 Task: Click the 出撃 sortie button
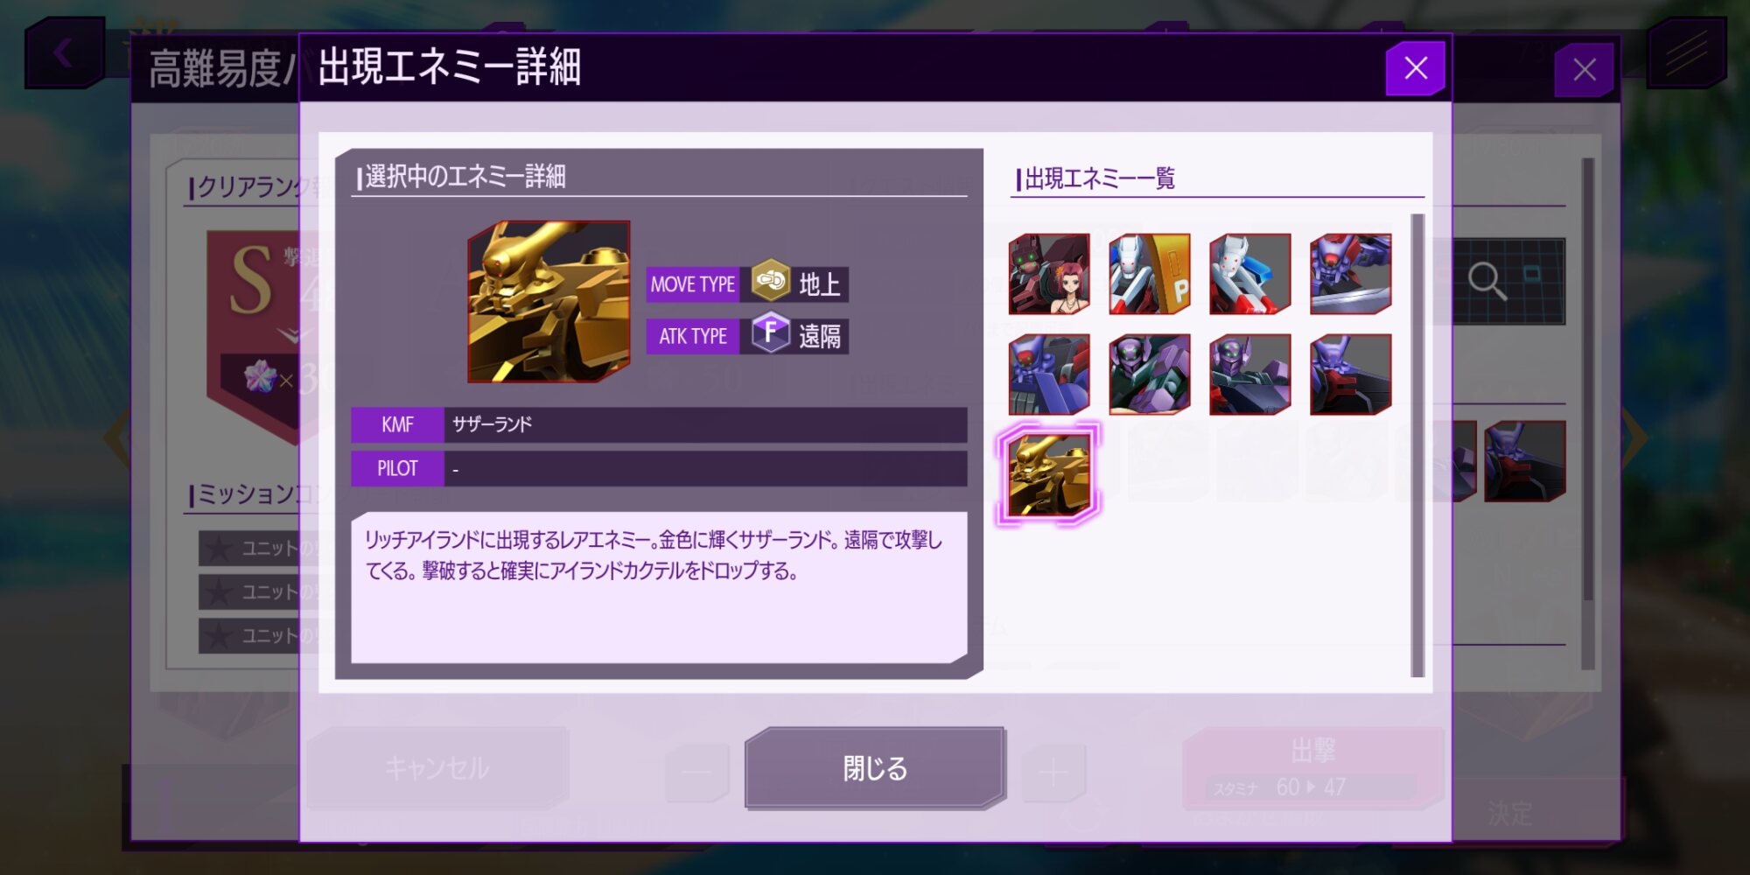coord(1312,767)
